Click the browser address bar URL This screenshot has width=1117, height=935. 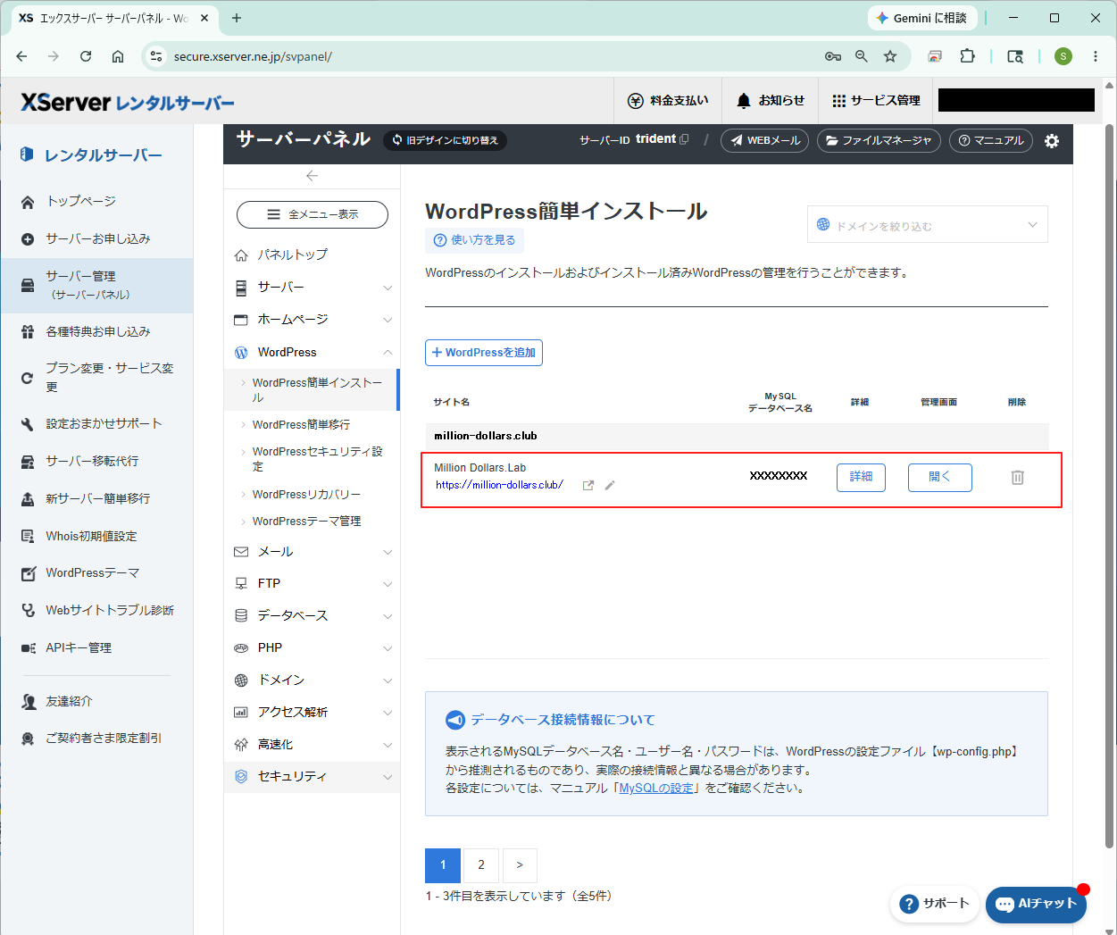coord(253,56)
